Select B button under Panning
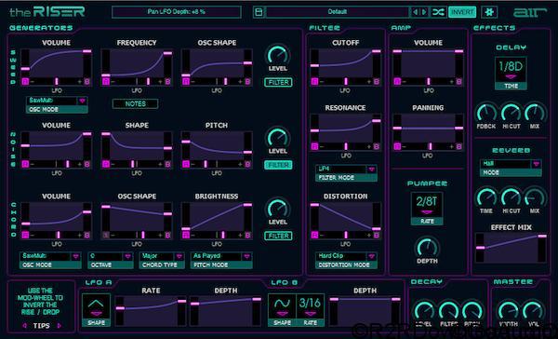The image size is (558, 339). point(459,146)
